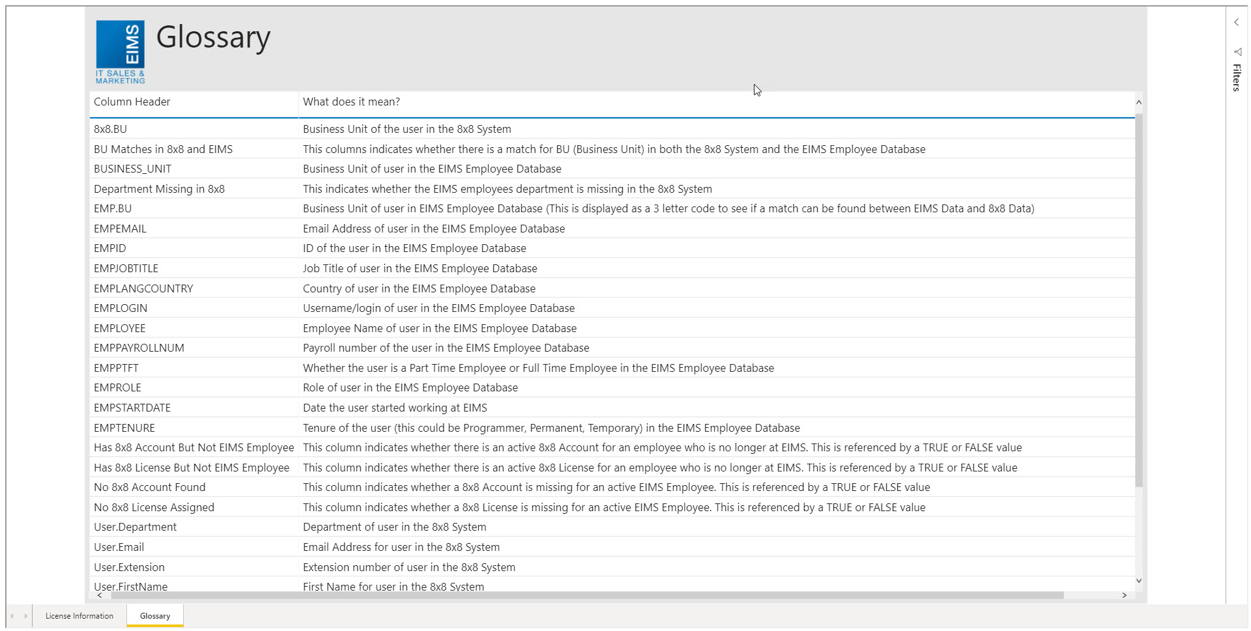Switch to License Information tab

click(x=79, y=616)
